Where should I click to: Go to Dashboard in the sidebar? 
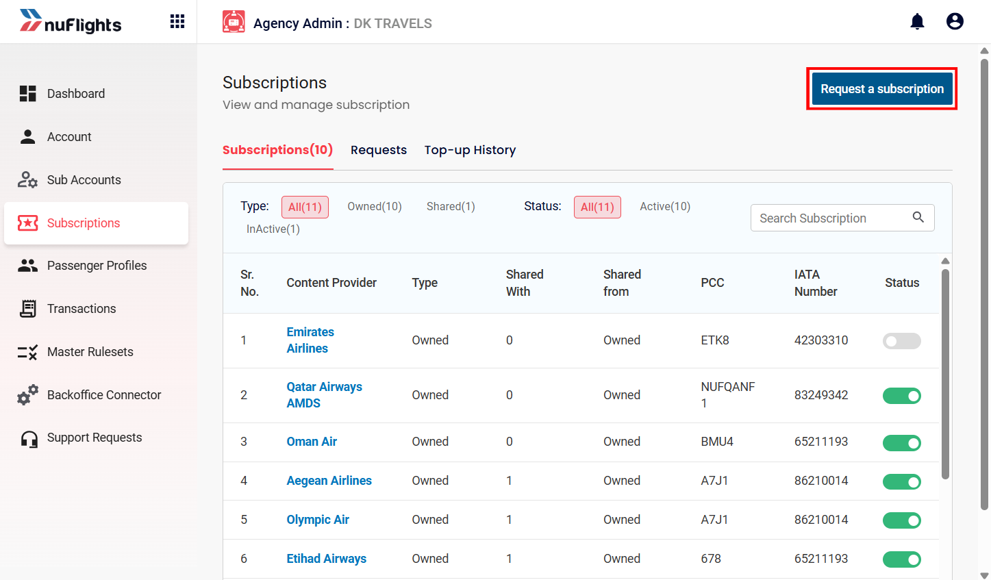click(x=96, y=94)
